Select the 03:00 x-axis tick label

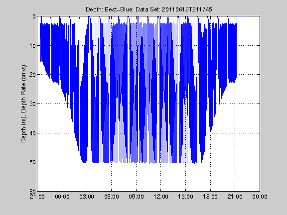87,197
